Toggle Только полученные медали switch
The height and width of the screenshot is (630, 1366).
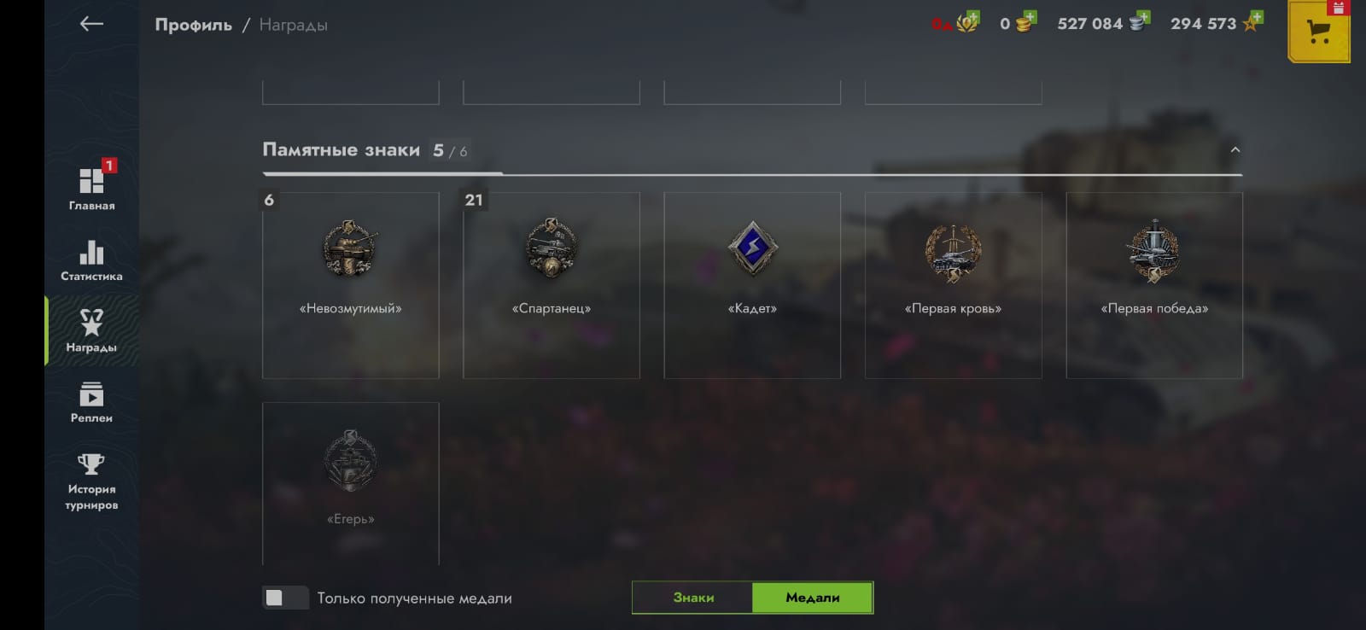coord(285,598)
